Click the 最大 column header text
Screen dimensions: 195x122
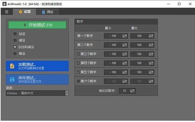pyautogui.click(x=134, y=28)
